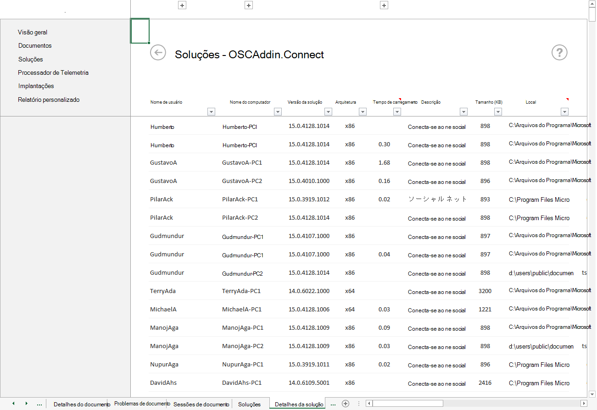Open Nome de usuário filter dropdown
Viewport: 597px width, 410px height.
point(212,111)
